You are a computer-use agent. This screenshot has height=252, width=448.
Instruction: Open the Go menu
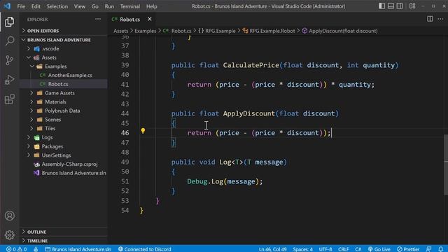(95, 6)
